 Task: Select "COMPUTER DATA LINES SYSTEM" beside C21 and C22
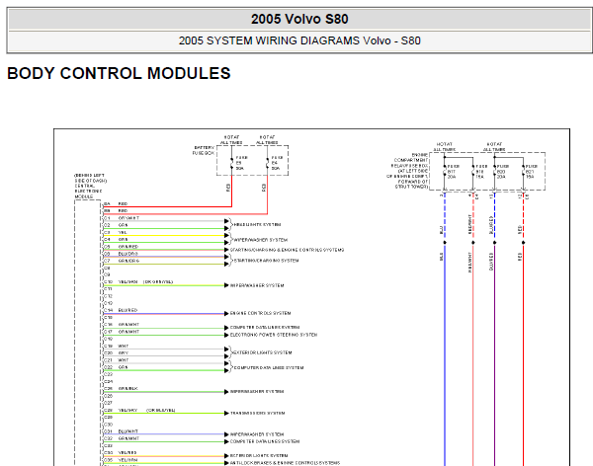[269, 367]
